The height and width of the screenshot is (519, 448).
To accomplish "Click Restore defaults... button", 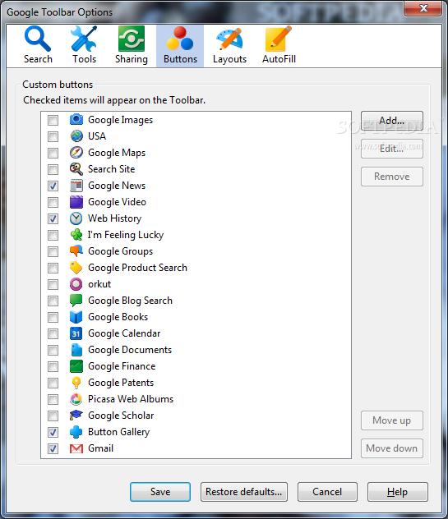I will 244,492.
